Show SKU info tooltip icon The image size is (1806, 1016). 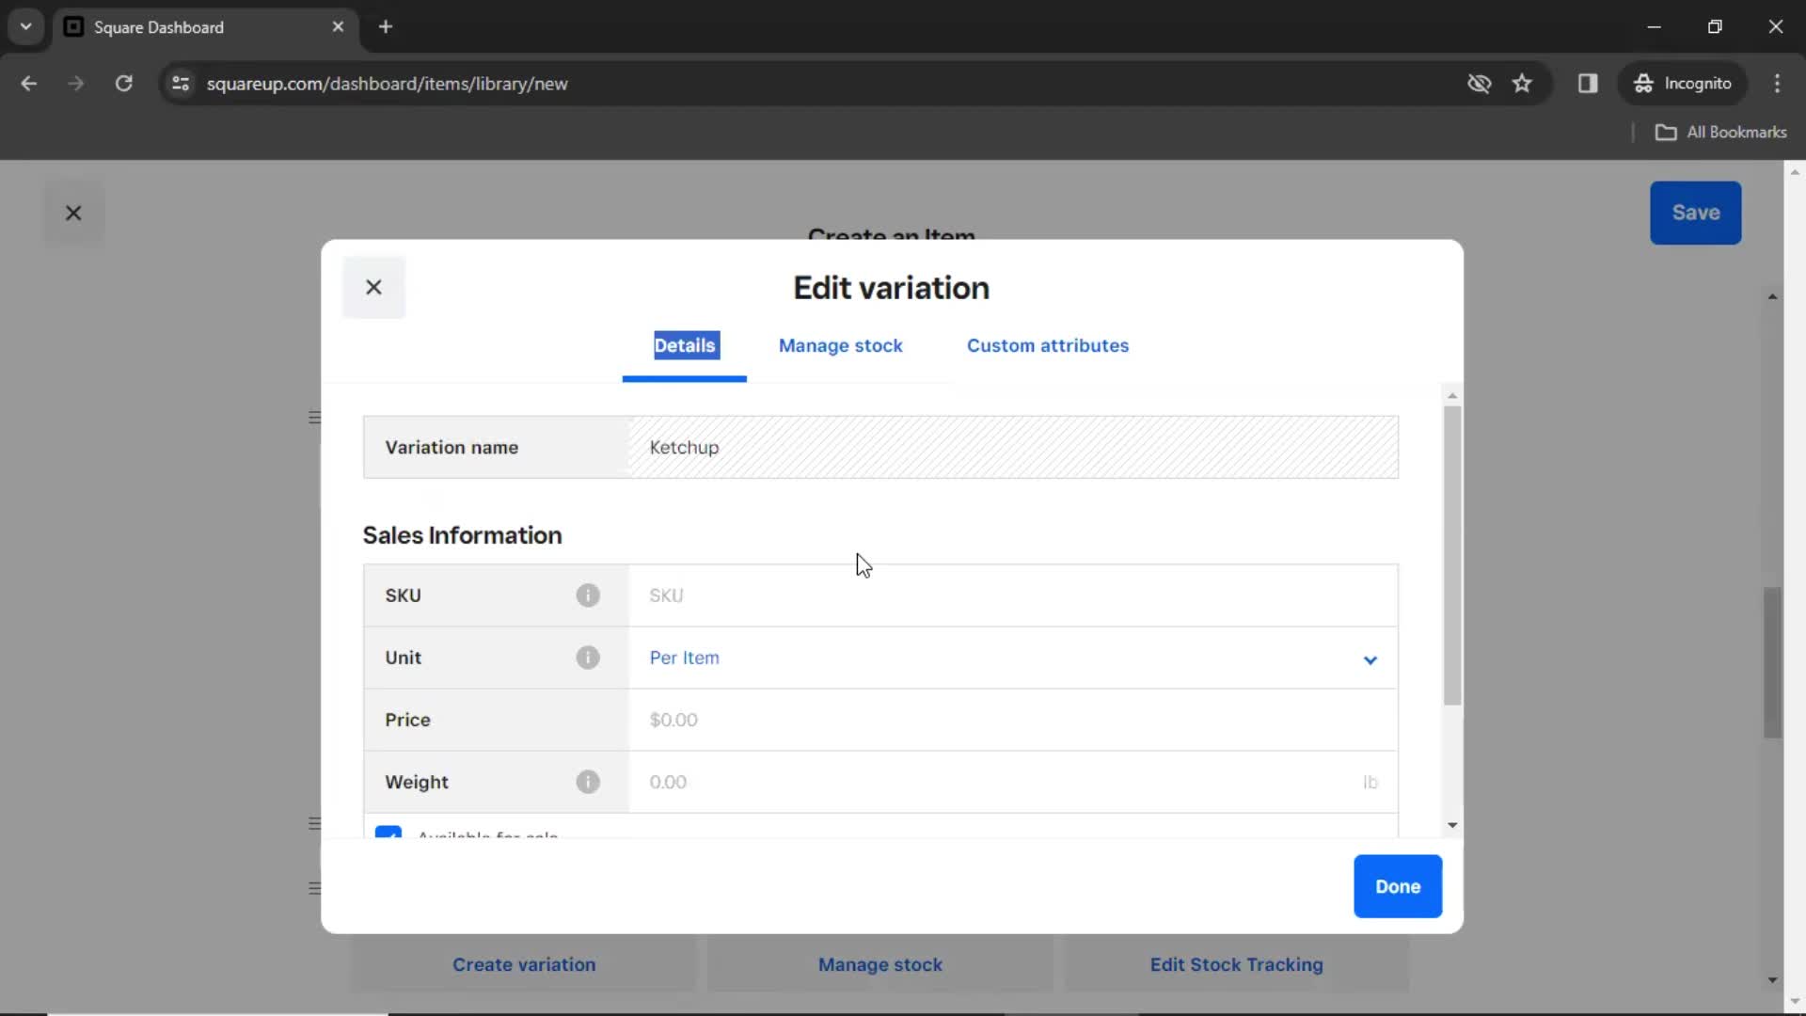click(x=588, y=595)
